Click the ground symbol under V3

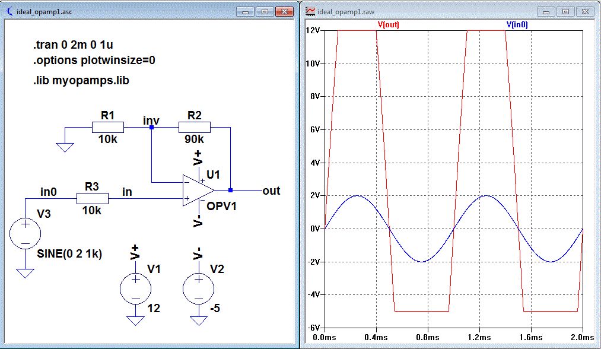click(26, 273)
